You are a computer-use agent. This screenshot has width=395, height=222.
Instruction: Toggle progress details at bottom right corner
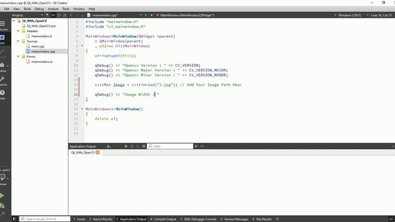point(391,219)
